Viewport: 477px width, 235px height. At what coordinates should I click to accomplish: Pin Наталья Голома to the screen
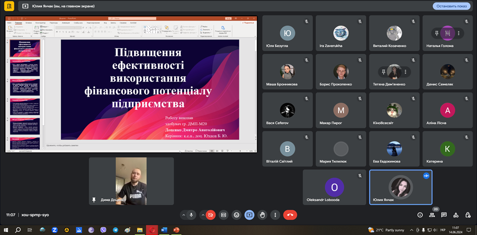click(437, 33)
